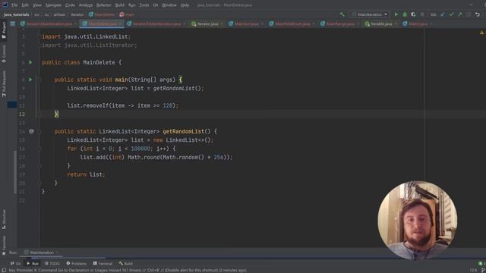Open the Favorites sidebar tool window
Image resolution: width=486 pixels, height=273 pixels.
[x=4, y=245]
